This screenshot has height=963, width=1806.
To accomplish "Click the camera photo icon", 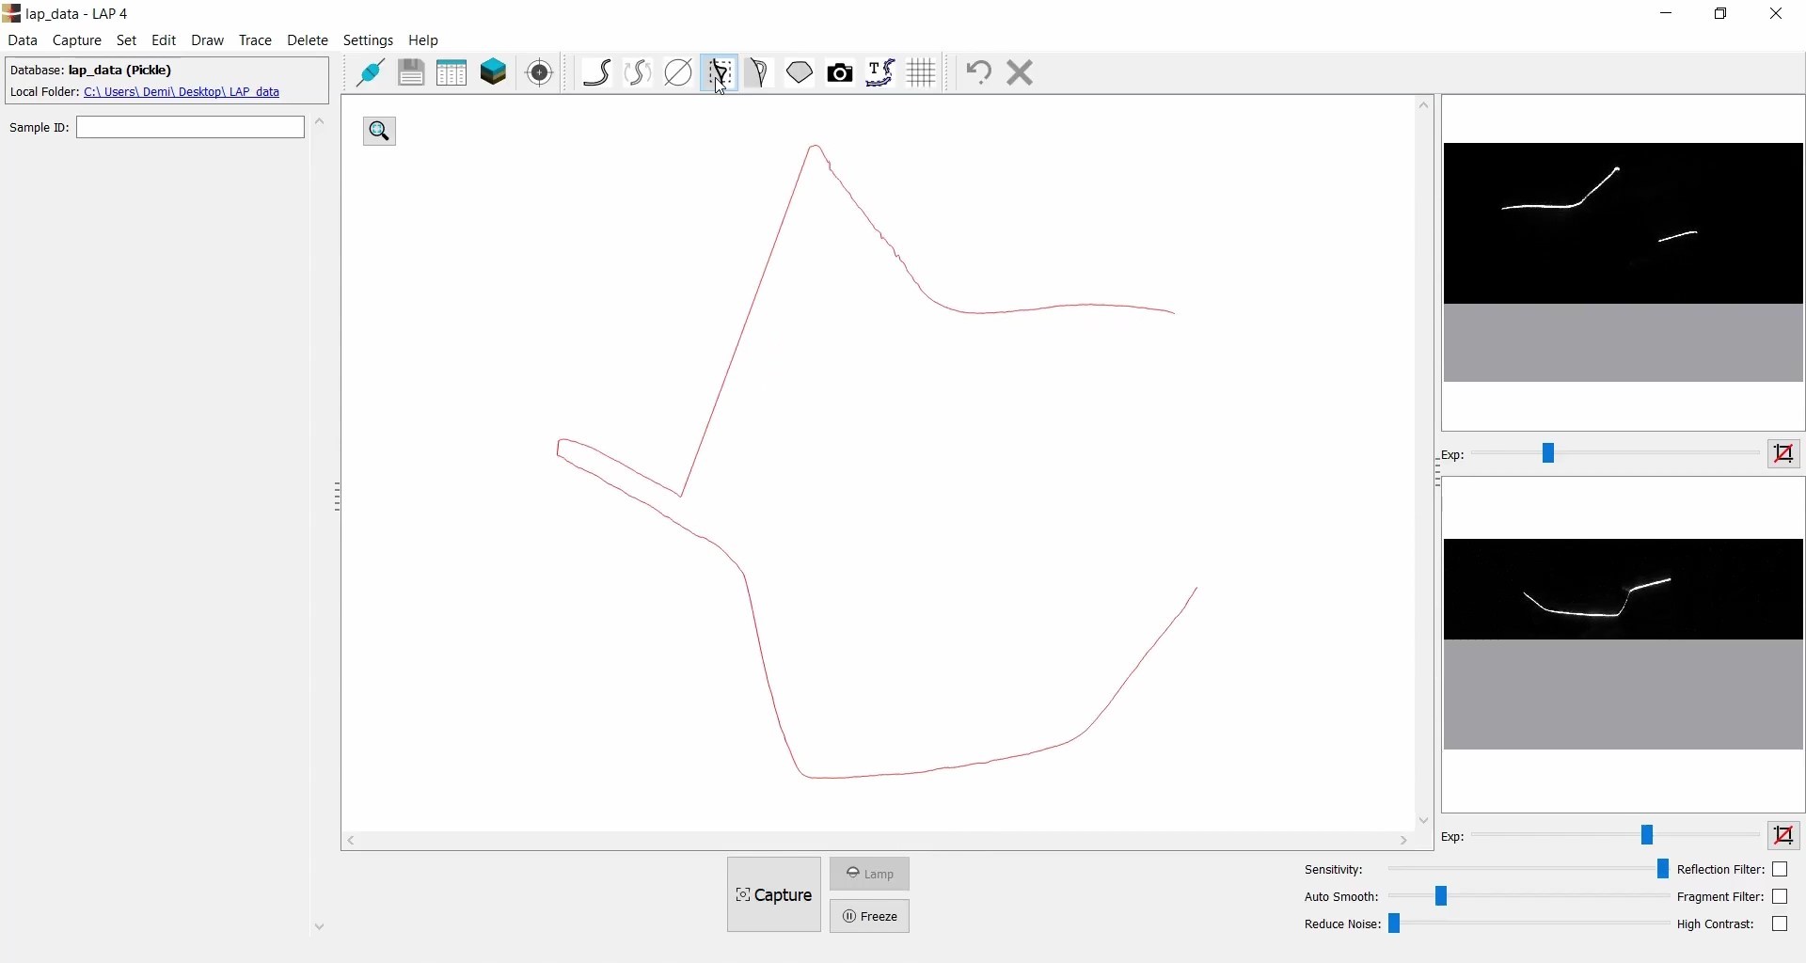I will click(842, 73).
